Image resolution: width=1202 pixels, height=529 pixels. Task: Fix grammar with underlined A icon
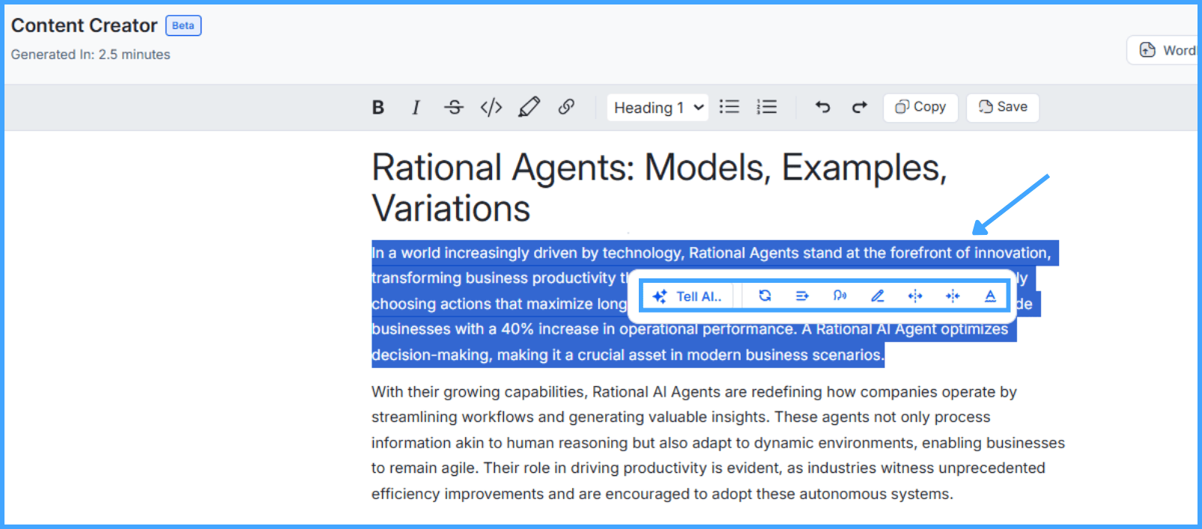[990, 296]
